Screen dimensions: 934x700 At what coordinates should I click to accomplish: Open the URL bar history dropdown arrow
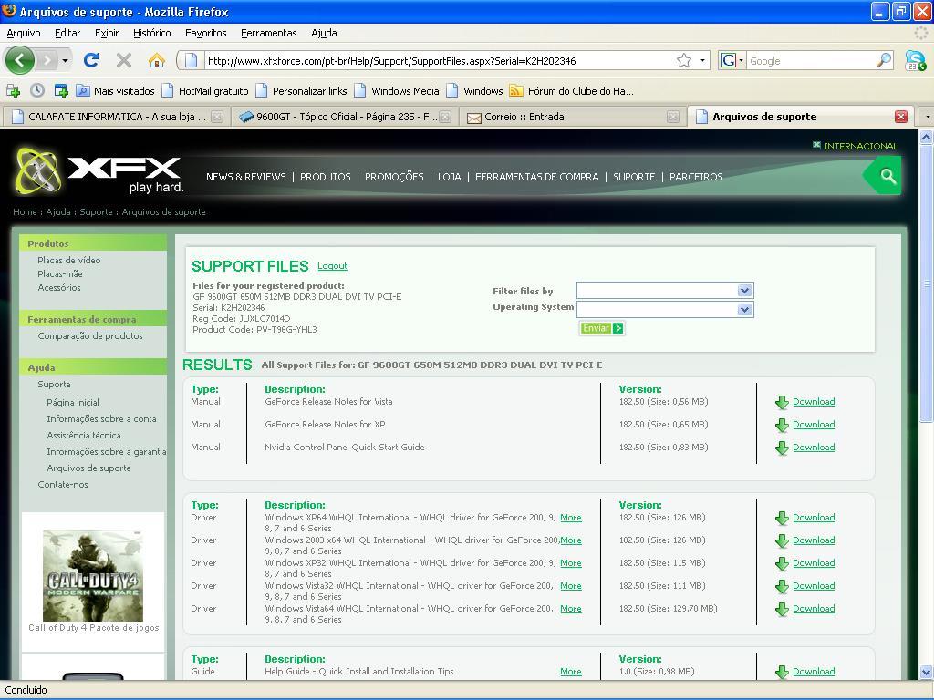702,60
